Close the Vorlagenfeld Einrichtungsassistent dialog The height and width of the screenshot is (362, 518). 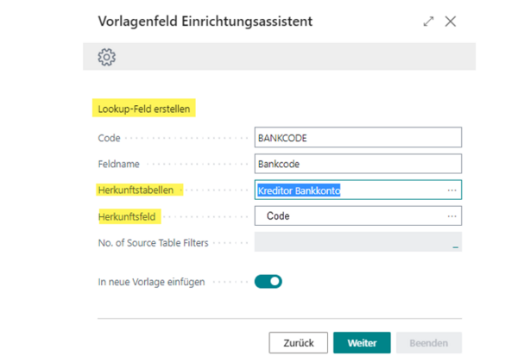tap(451, 22)
